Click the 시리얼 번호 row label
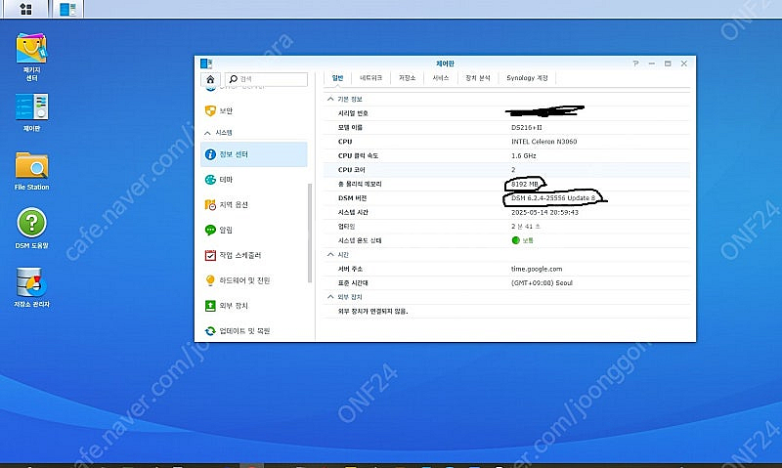Image resolution: width=782 pixels, height=468 pixels. pyautogui.click(x=353, y=113)
